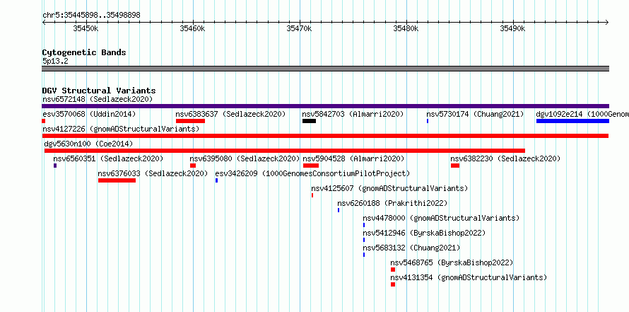Click the red nsv4131354 glyph
Viewport: 629px width, 312px height.
coord(393,284)
